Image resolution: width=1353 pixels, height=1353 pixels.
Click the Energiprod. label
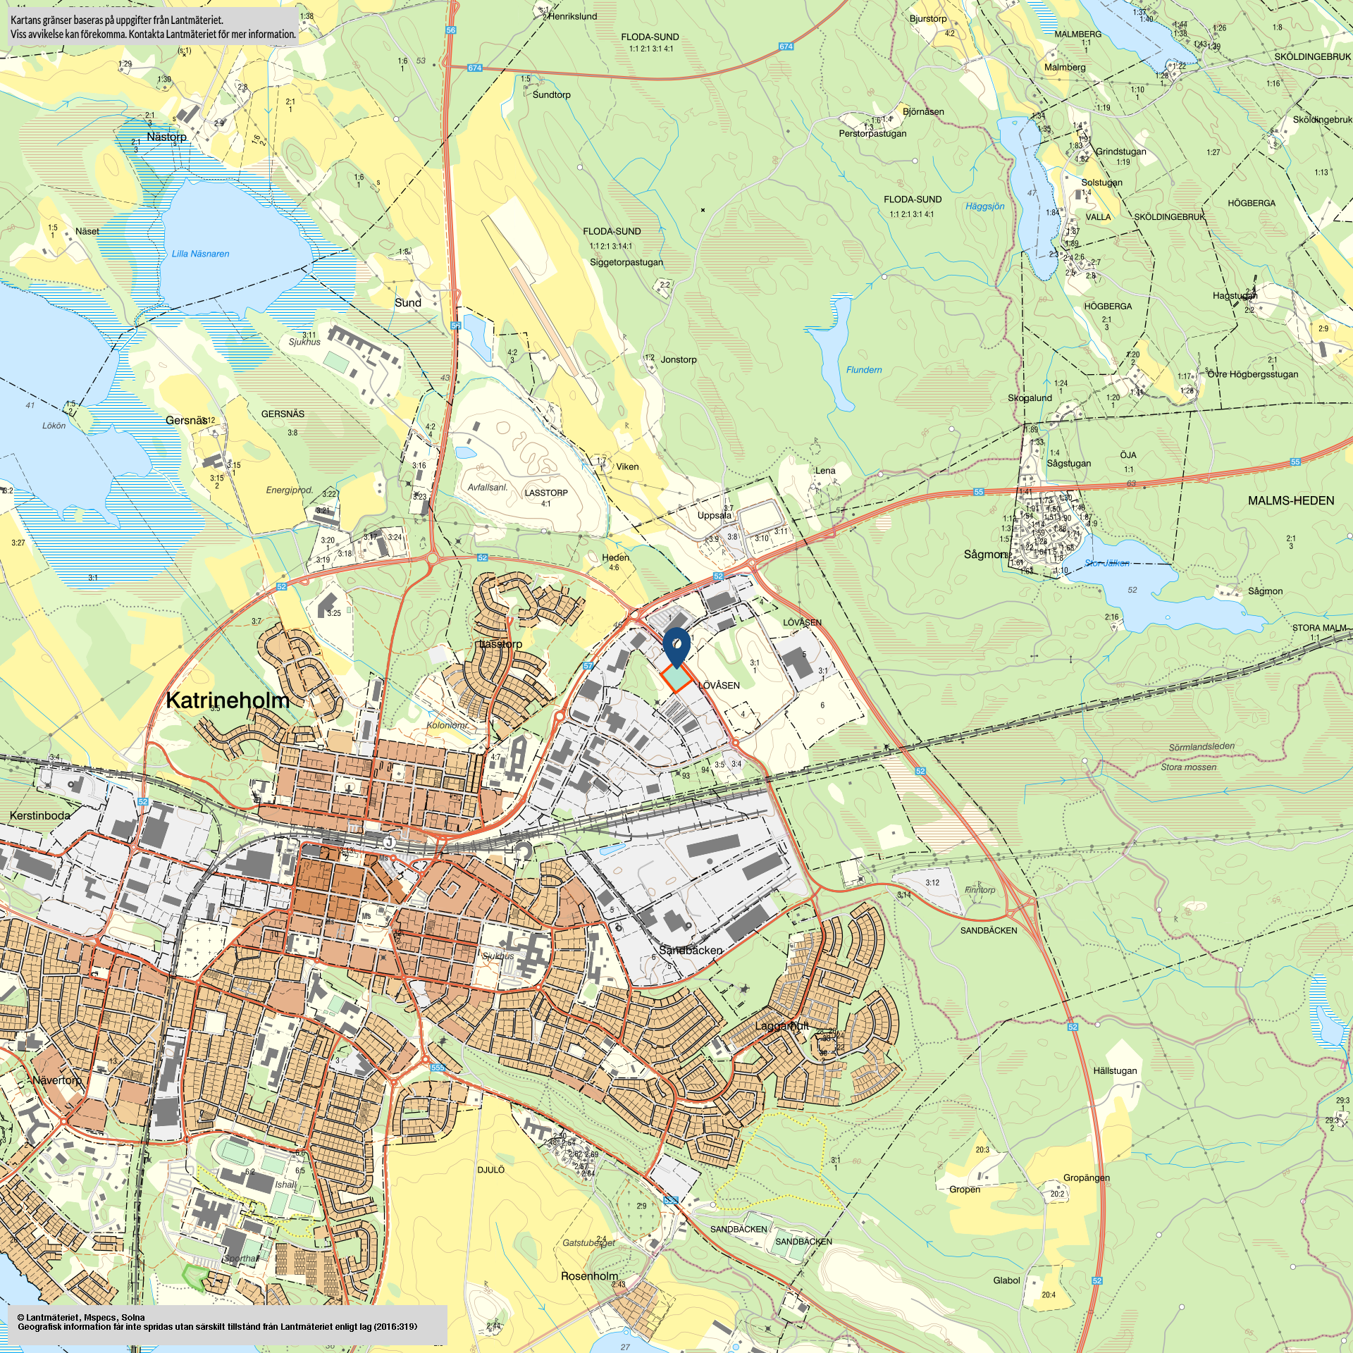[x=290, y=490]
